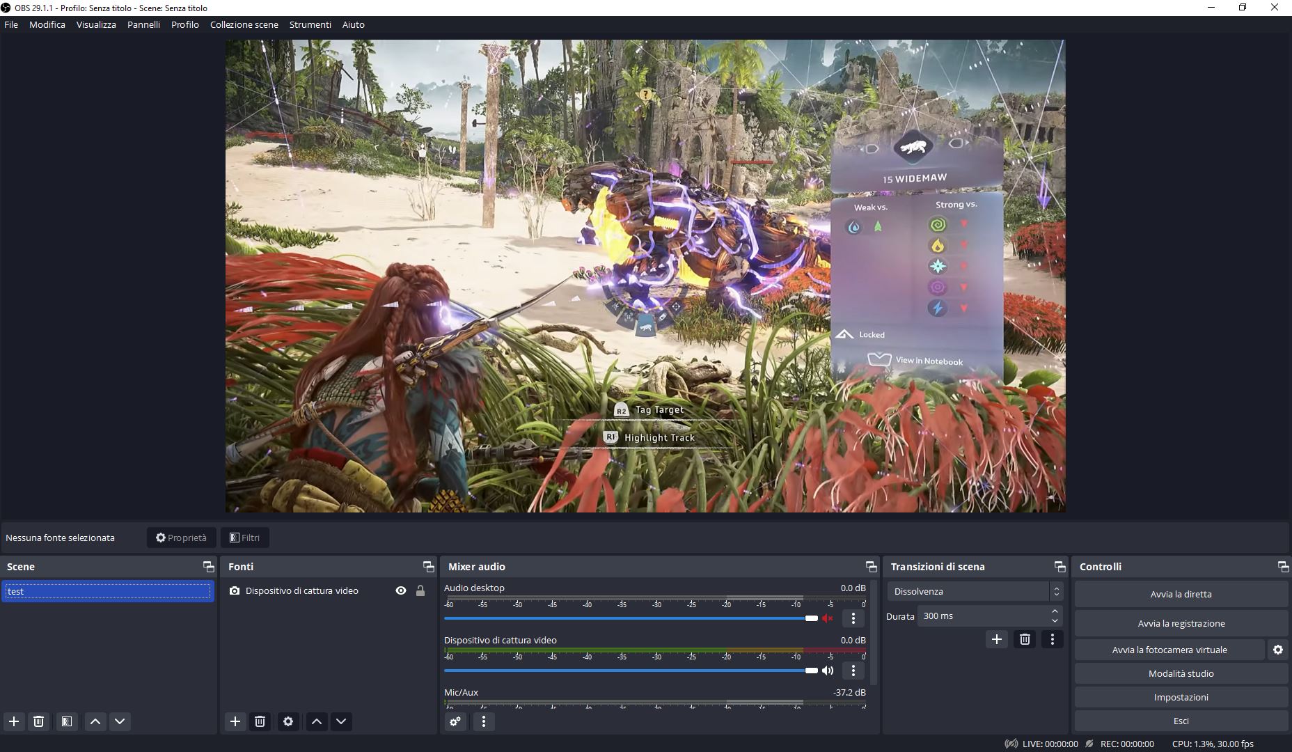Undock the Scene panel

[208, 567]
